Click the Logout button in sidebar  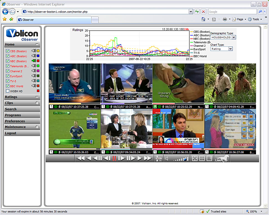pyautogui.click(x=11, y=133)
